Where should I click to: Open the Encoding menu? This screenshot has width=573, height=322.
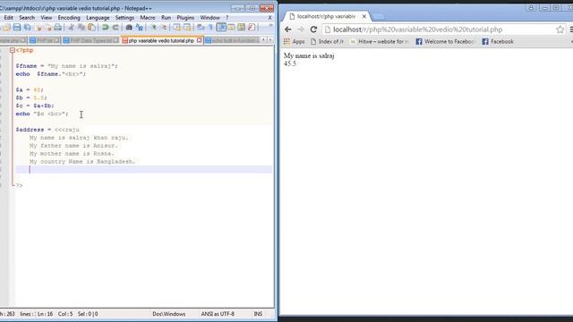point(69,18)
